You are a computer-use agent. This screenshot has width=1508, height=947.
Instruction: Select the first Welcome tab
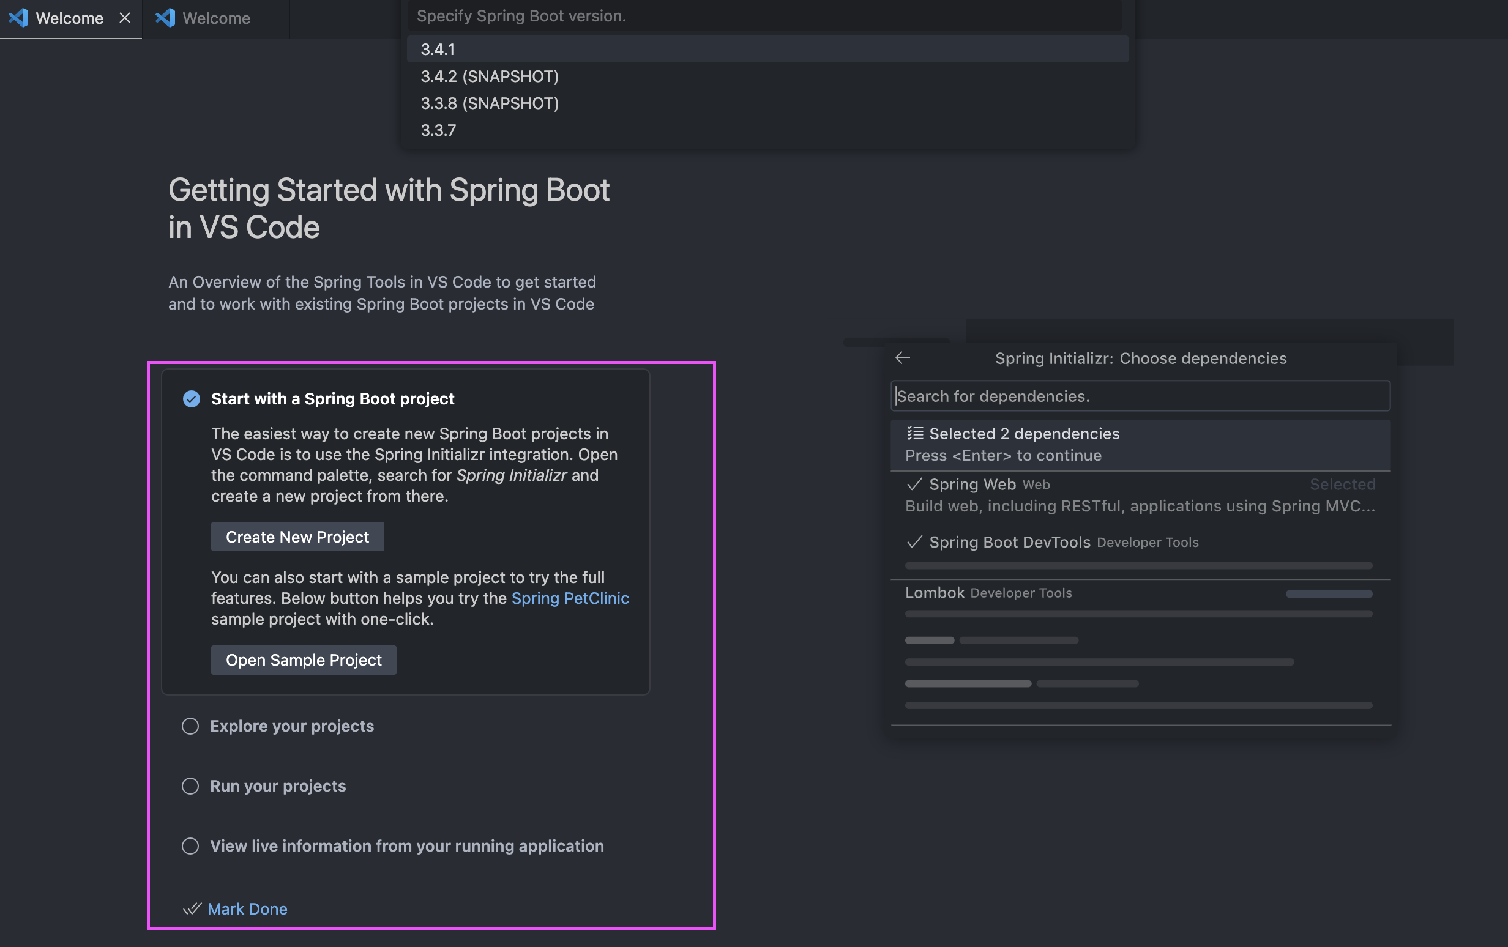point(70,18)
